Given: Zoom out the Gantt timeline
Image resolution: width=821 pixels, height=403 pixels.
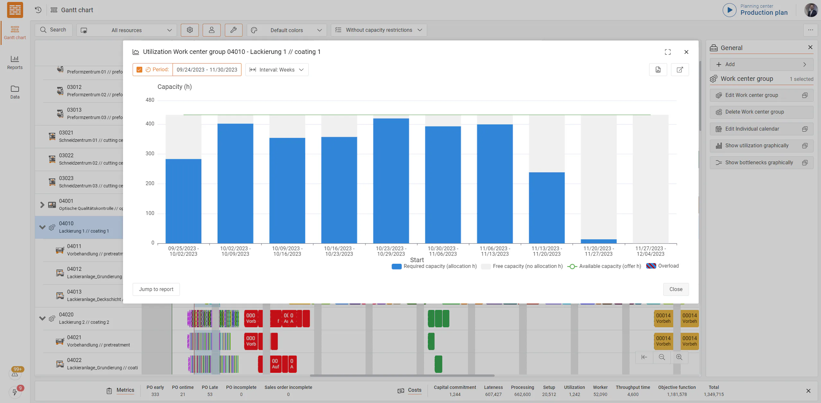Looking at the screenshot, I should click(x=662, y=357).
